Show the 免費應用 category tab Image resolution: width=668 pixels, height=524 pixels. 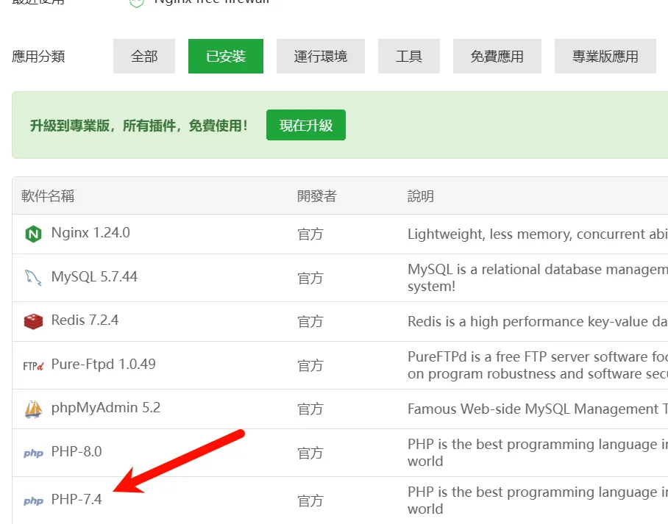tap(497, 56)
